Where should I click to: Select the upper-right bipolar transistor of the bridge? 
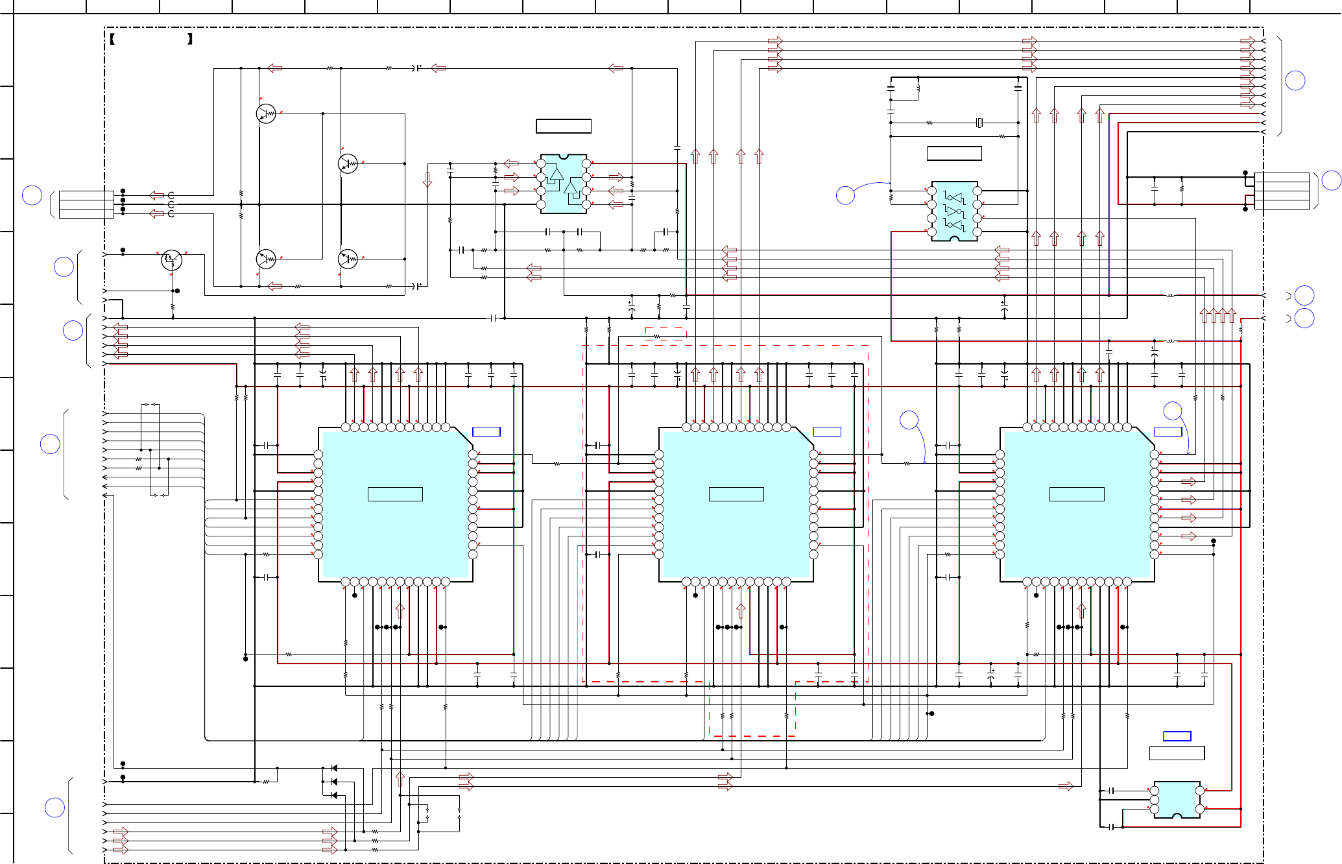tap(348, 163)
